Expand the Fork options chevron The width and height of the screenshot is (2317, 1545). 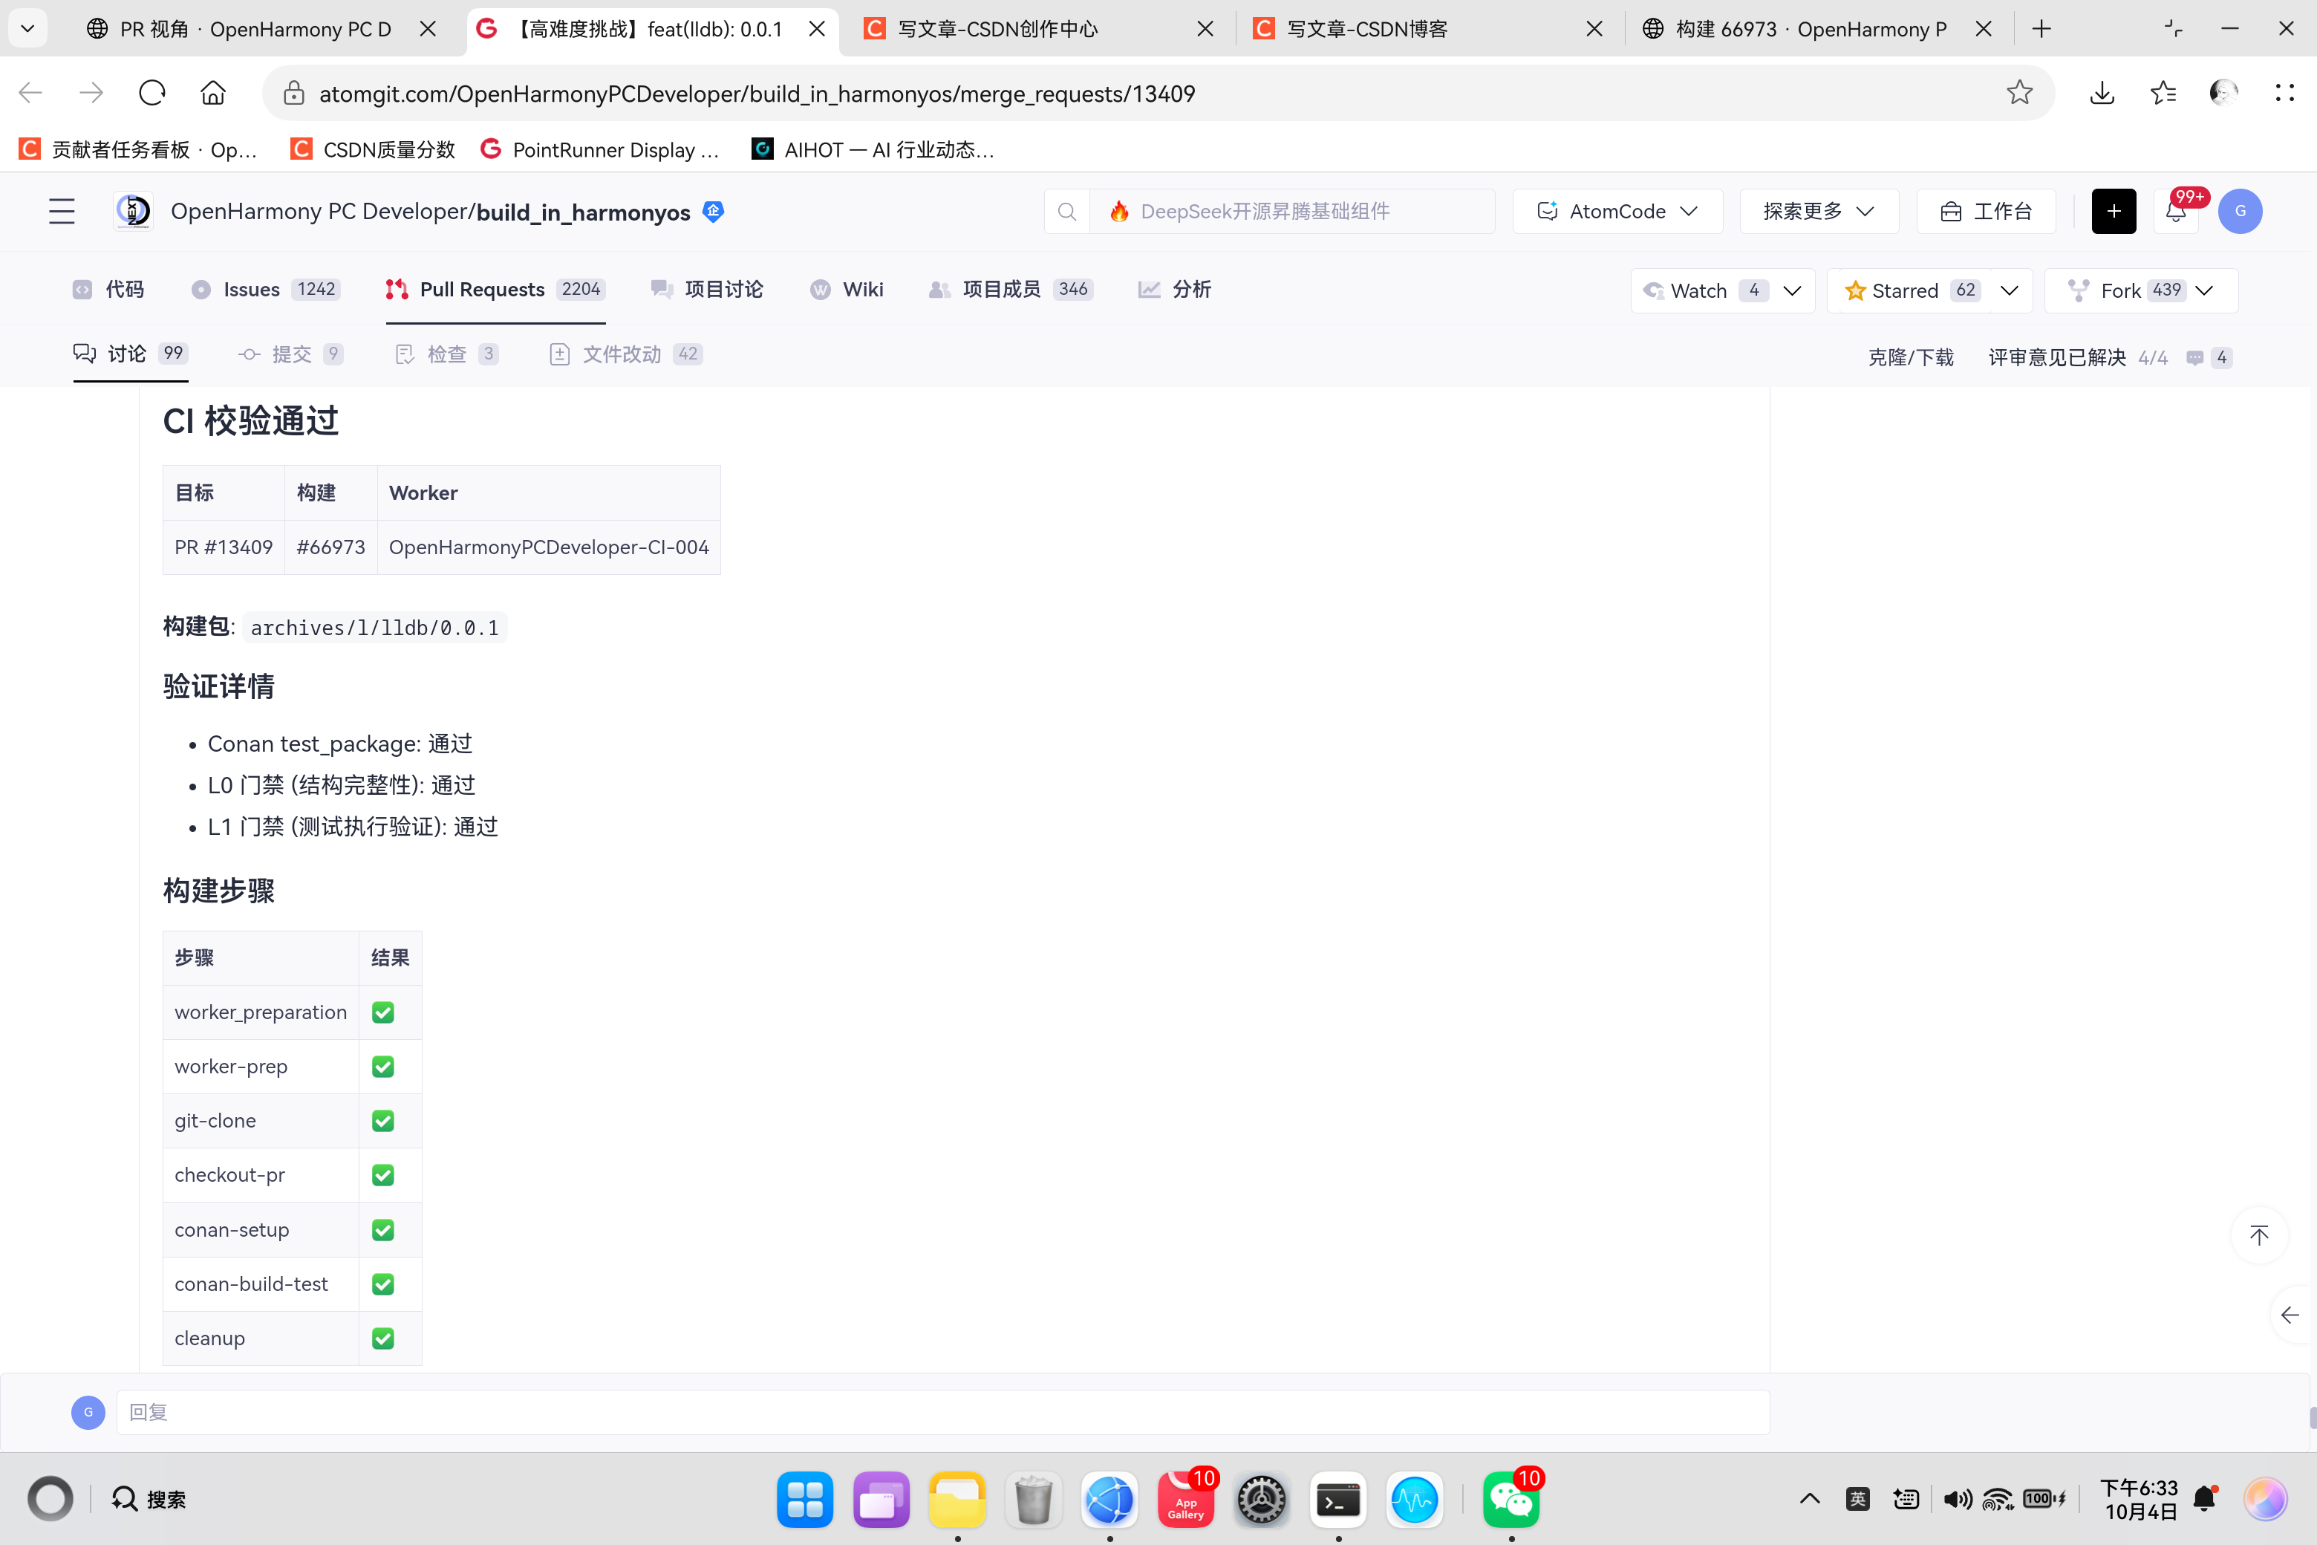pos(2205,290)
